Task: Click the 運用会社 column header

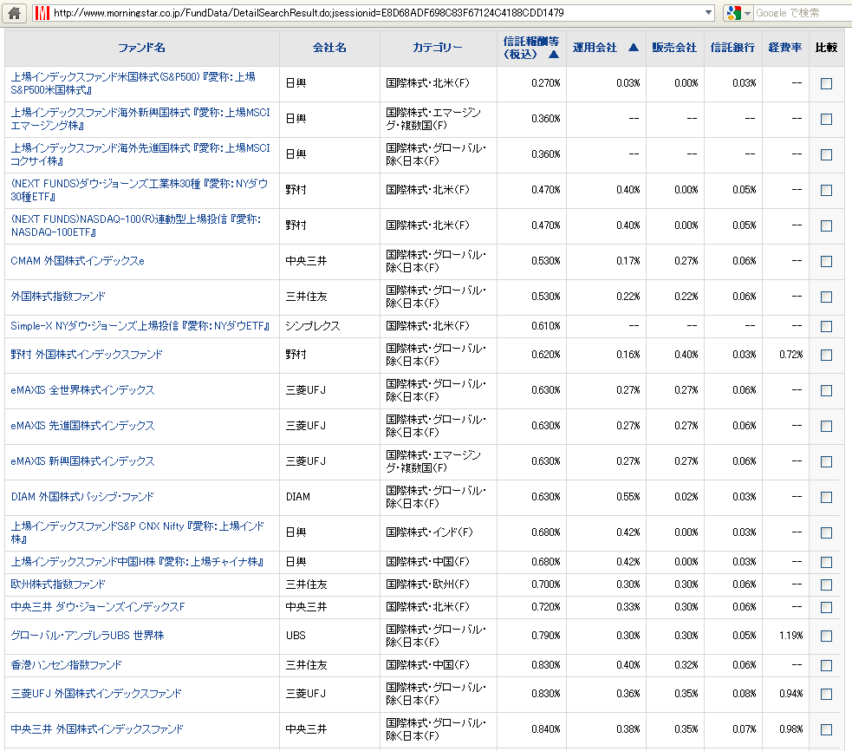Action: (595, 48)
